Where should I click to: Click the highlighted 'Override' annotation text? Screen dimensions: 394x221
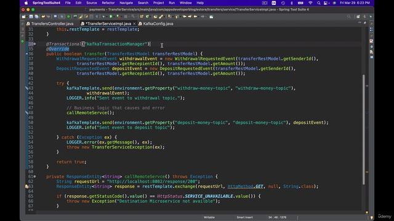pos(59,49)
